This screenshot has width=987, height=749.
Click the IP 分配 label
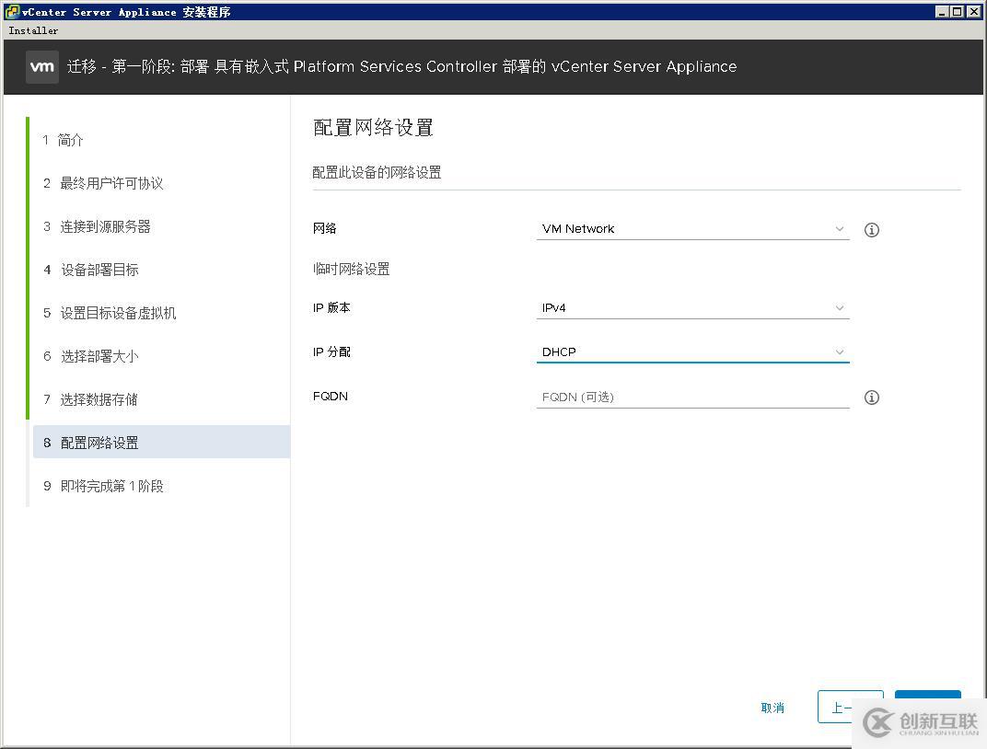[x=331, y=351]
